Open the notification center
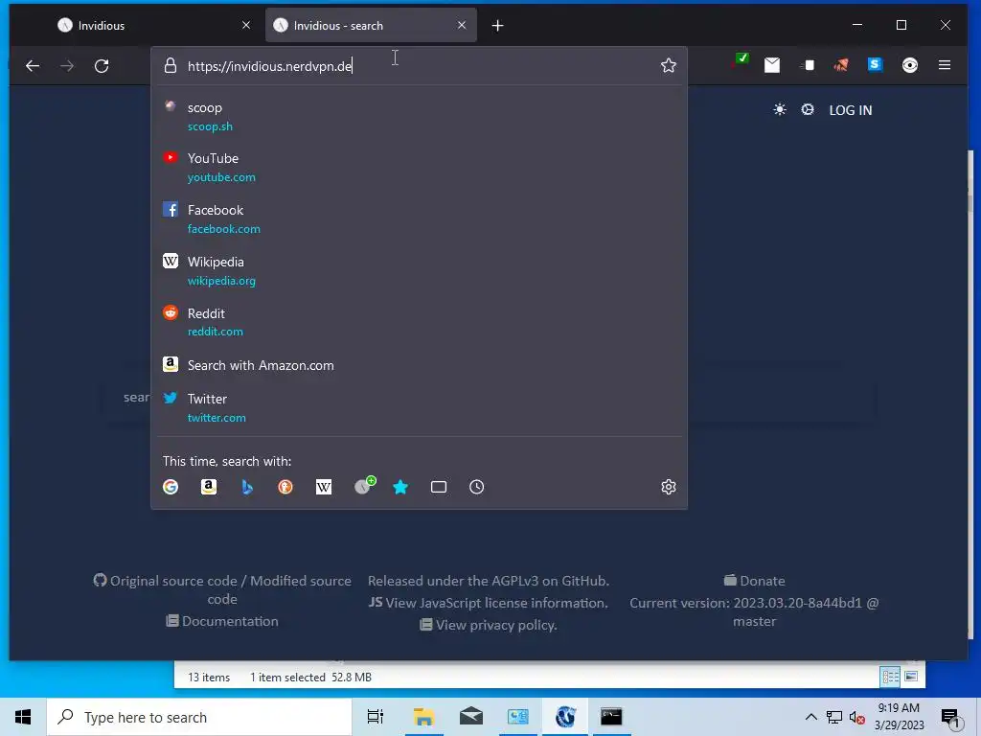981x736 pixels. pos(950,718)
